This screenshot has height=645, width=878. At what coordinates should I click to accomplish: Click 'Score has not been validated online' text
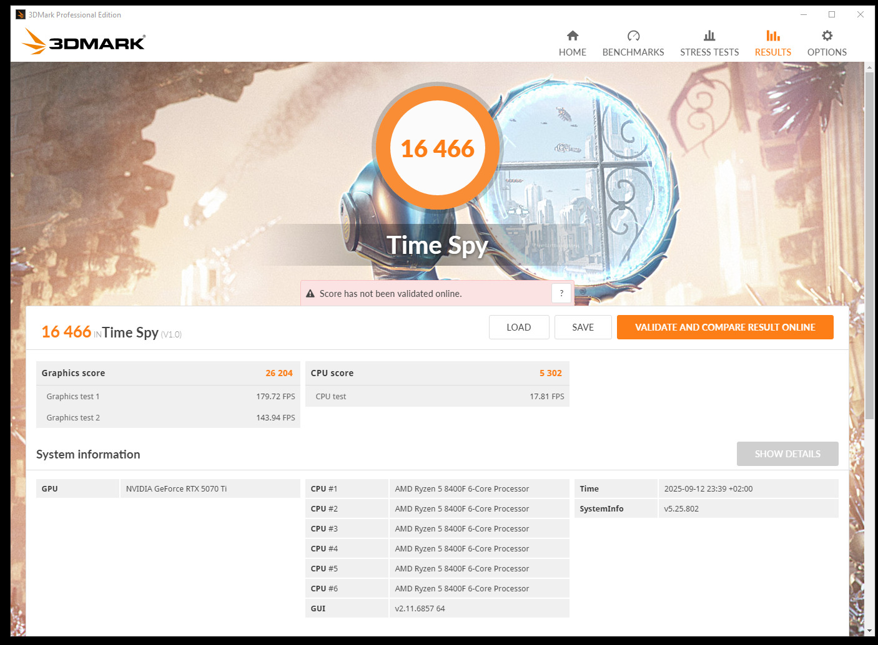pos(390,294)
